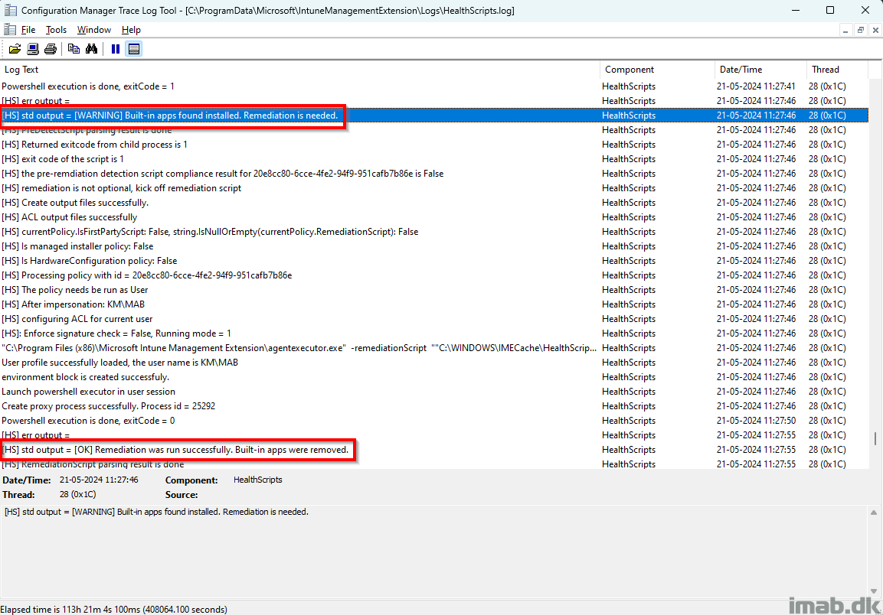This screenshot has height=615, width=883.
Task: Click the Date/Time column header
Action: tap(761, 69)
